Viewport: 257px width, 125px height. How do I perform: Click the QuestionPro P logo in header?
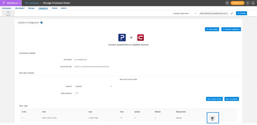pyautogui.click(x=4, y=3)
